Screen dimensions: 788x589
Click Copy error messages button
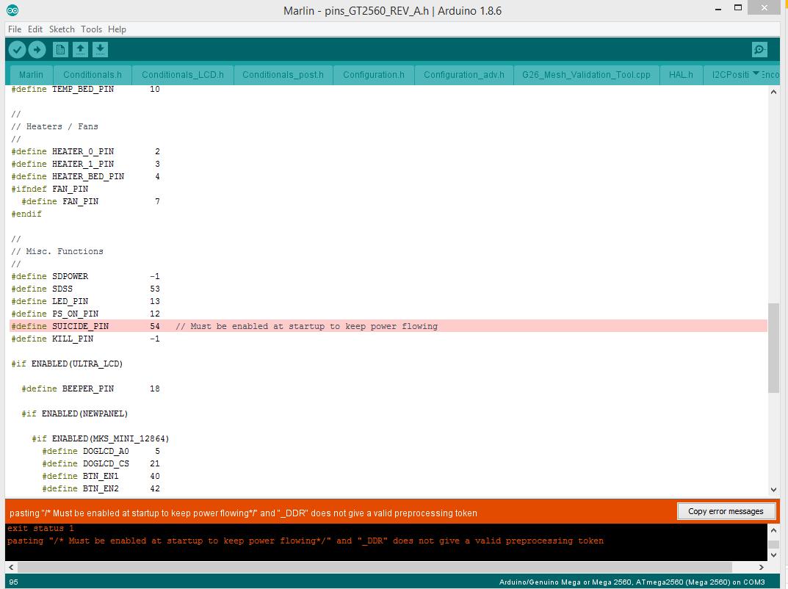(x=726, y=511)
